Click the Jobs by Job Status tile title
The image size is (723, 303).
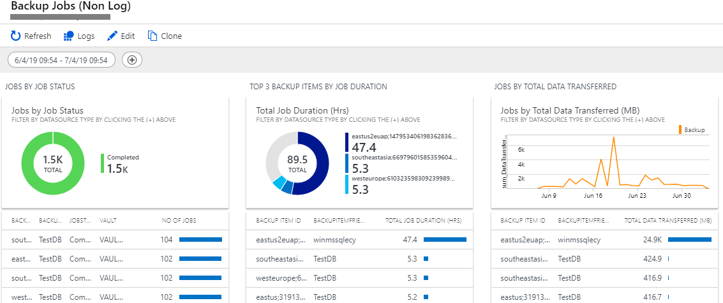[47, 111]
